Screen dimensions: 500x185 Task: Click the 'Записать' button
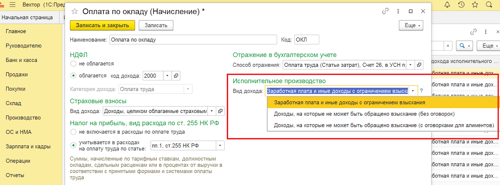click(x=156, y=25)
